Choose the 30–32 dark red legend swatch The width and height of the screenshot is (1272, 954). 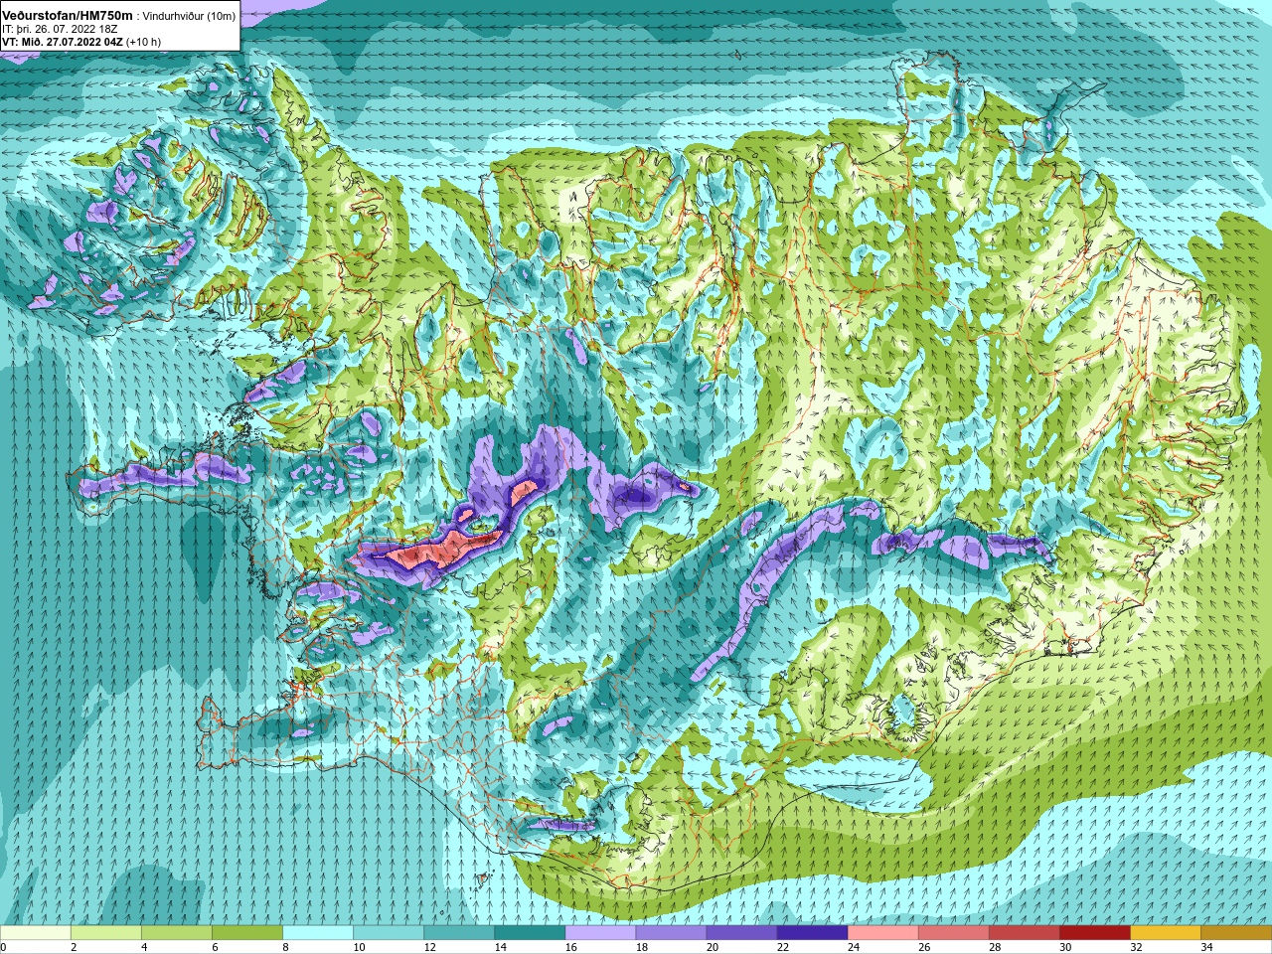point(1094,933)
